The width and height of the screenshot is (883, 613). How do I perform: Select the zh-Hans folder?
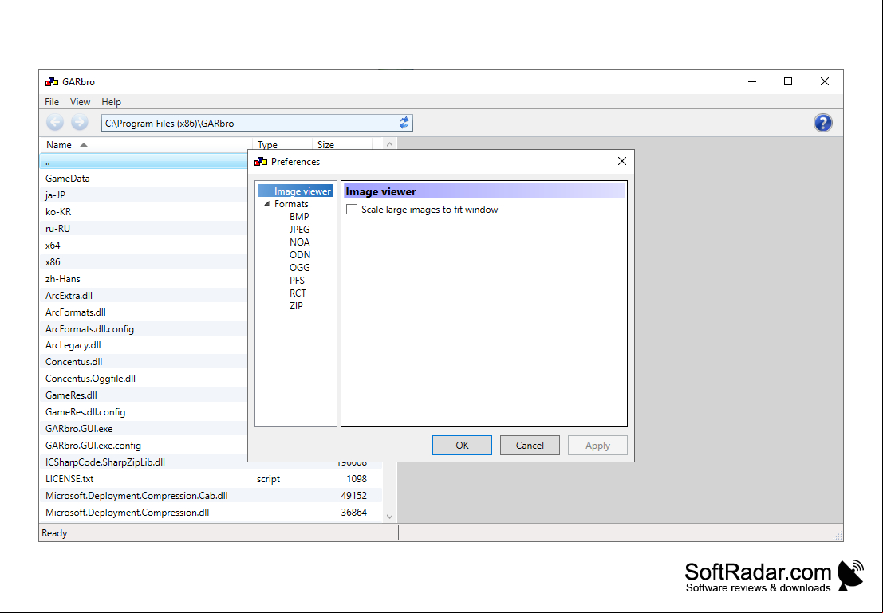144,279
